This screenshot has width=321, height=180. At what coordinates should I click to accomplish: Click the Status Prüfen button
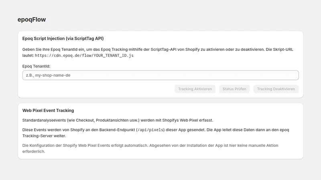234,89
